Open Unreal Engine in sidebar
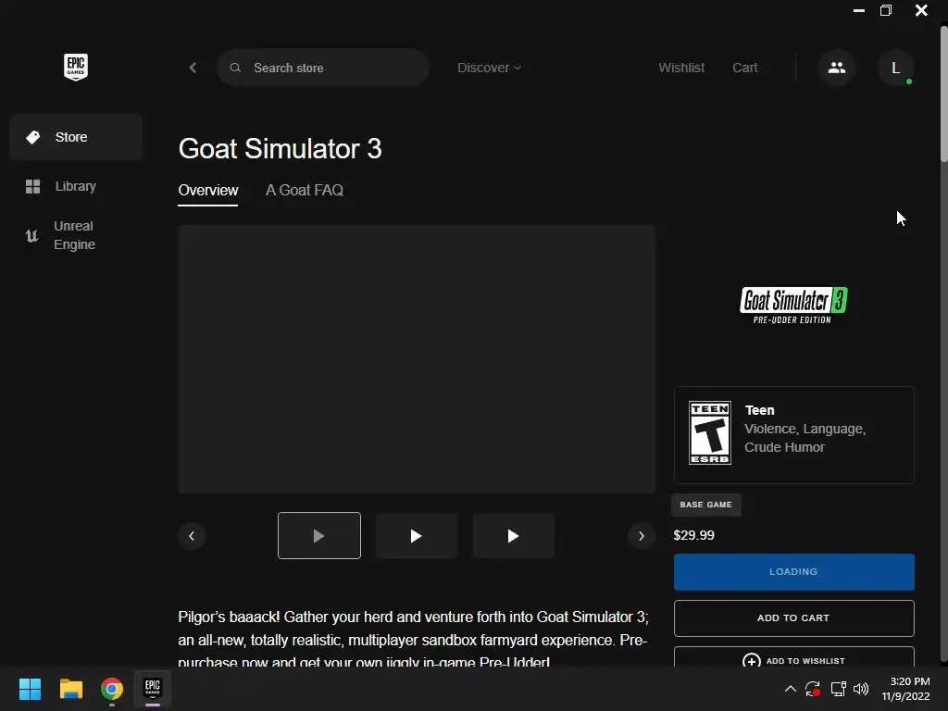Viewport: 948px width, 711px height. pyautogui.click(x=76, y=235)
